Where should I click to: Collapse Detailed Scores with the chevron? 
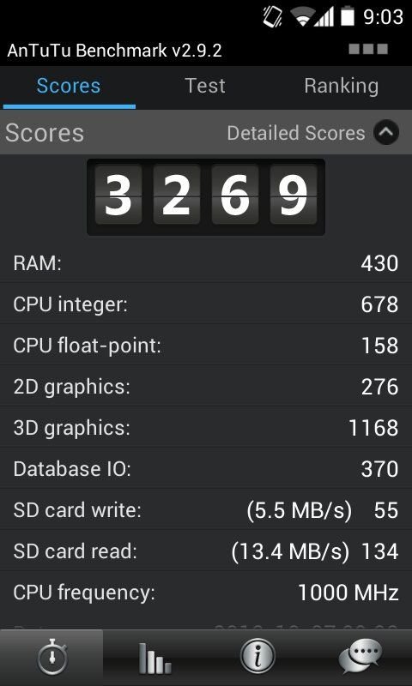point(386,133)
